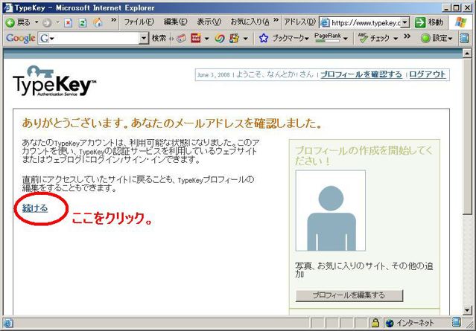Image resolution: width=476 pixels, height=331 pixels.
Task: Click the Stop page loading icon
Action: tap(69, 23)
